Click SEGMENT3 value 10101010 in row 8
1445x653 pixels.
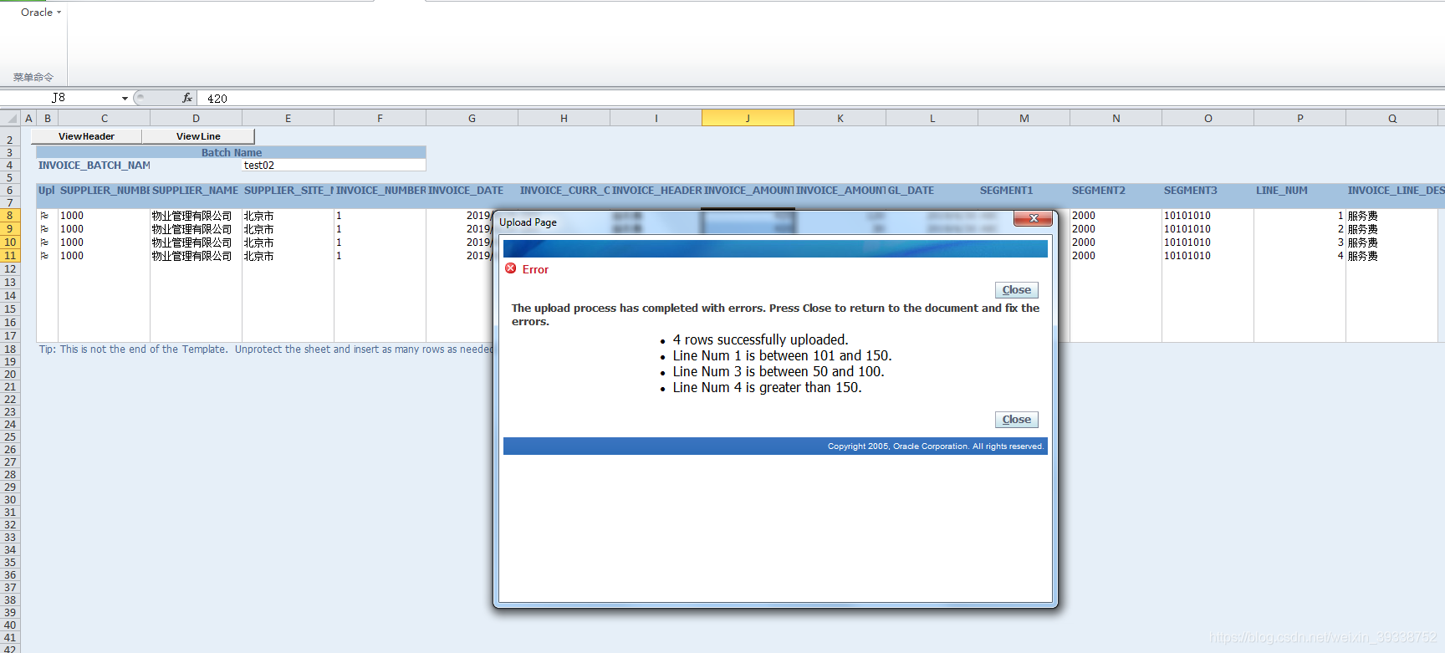tap(1208, 216)
